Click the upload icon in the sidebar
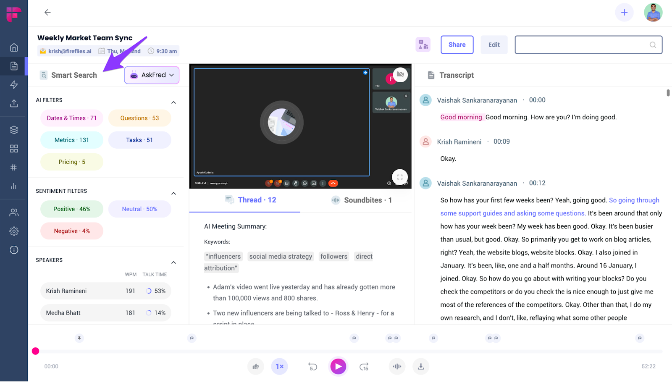Screen dimensions: 672x391 click(x=14, y=104)
